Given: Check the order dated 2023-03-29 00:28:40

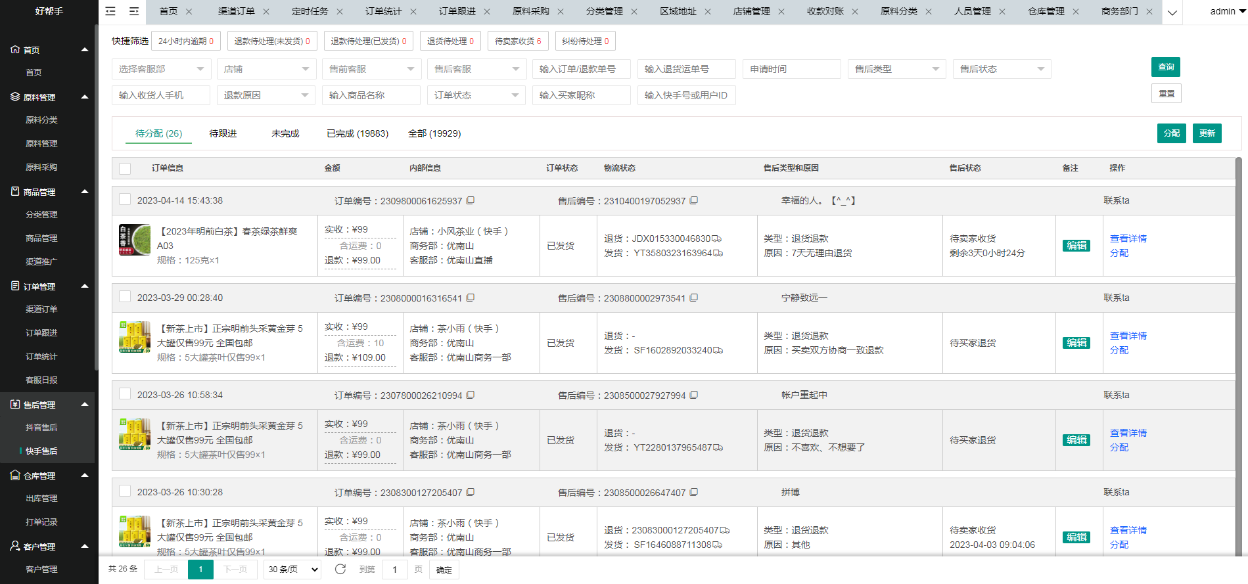Looking at the screenshot, I should pos(125,296).
